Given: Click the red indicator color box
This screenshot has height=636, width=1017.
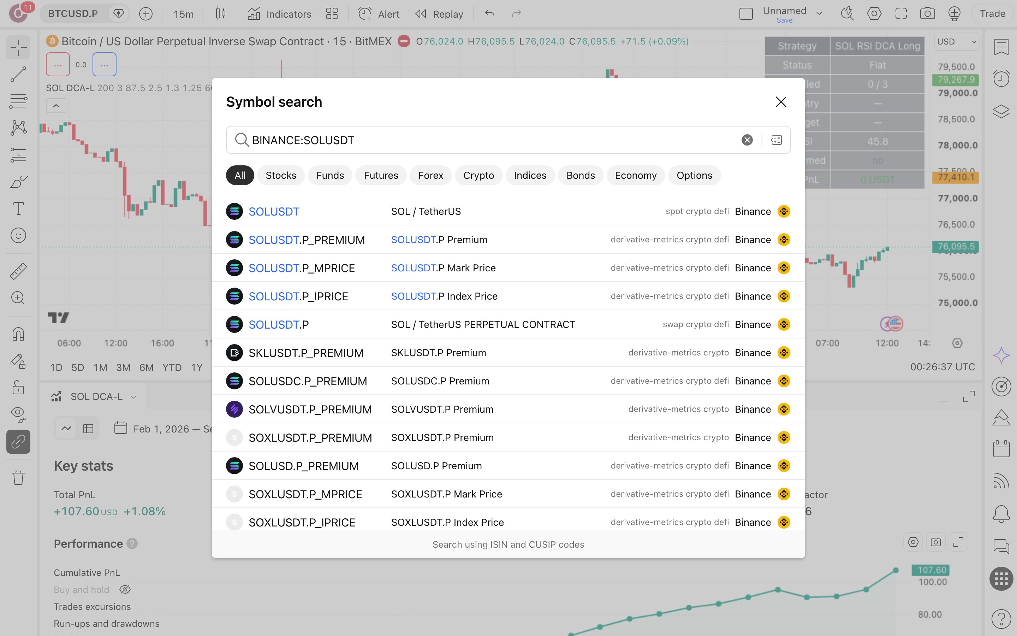Looking at the screenshot, I should coord(58,64).
